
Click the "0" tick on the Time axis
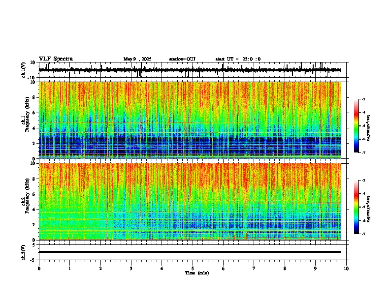(x=39, y=269)
